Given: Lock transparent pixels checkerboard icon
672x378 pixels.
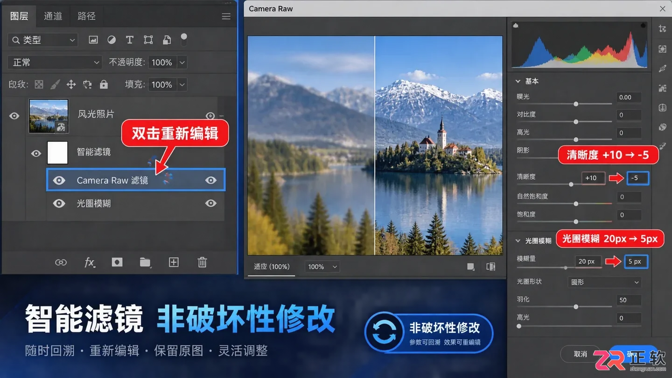Looking at the screenshot, I should 39,84.
